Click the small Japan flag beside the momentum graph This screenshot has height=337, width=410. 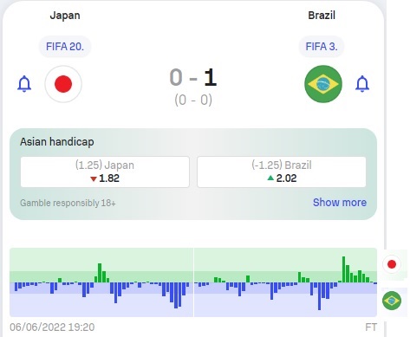(x=392, y=264)
